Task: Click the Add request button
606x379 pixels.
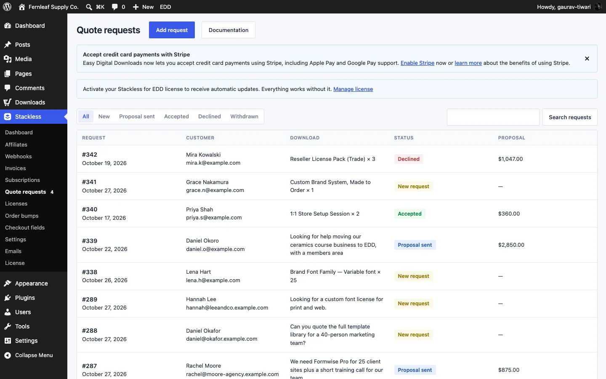Action: click(172, 30)
